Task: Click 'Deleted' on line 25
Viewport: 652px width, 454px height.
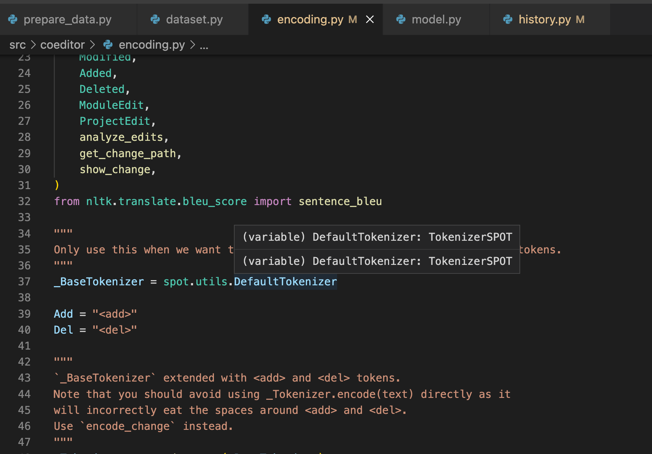Action: tap(102, 89)
